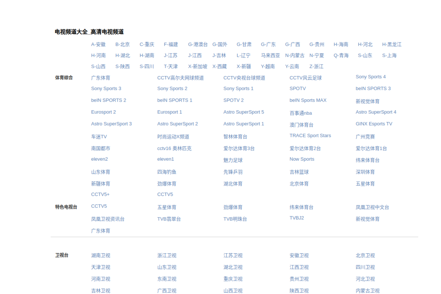
Task: Open the H-黑龙江 region link
Action: 392,44
